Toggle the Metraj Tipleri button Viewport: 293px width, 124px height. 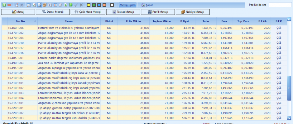pos(127,5)
